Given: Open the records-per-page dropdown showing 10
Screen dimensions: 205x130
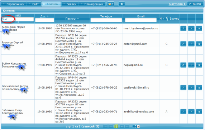Looking at the screenshot, I should pyautogui.click(x=136, y=126).
